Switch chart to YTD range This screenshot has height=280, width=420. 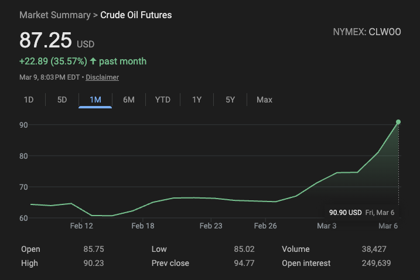[162, 100]
